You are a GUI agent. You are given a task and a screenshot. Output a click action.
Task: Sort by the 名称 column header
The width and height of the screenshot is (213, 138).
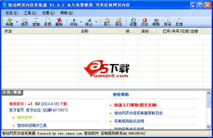coord(101,31)
